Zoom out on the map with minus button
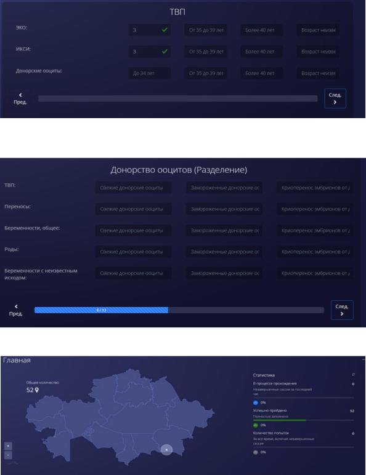 pos(8,455)
